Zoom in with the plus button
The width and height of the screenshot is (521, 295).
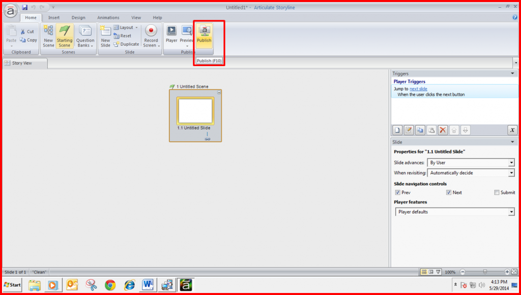click(507, 272)
